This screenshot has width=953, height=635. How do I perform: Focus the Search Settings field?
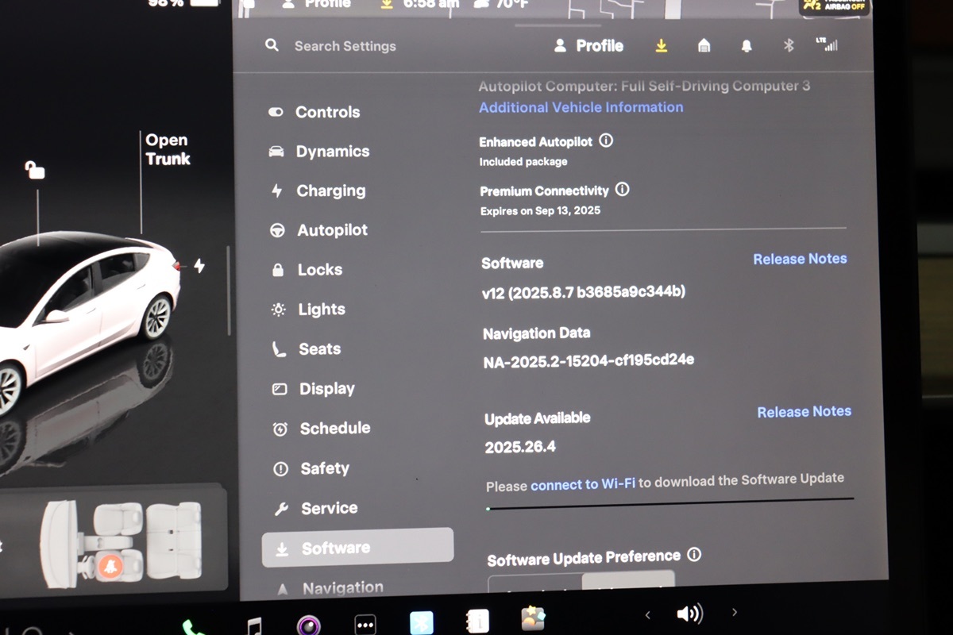(x=345, y=46)
